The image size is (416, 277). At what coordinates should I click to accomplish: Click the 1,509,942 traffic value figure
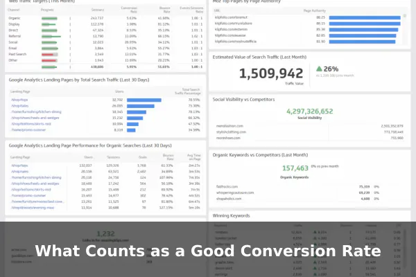coord(271,73)
